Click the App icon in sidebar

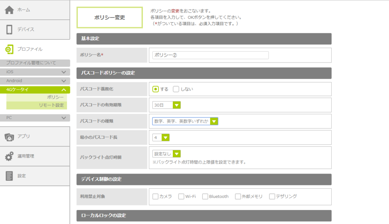(x=9, y=136)
